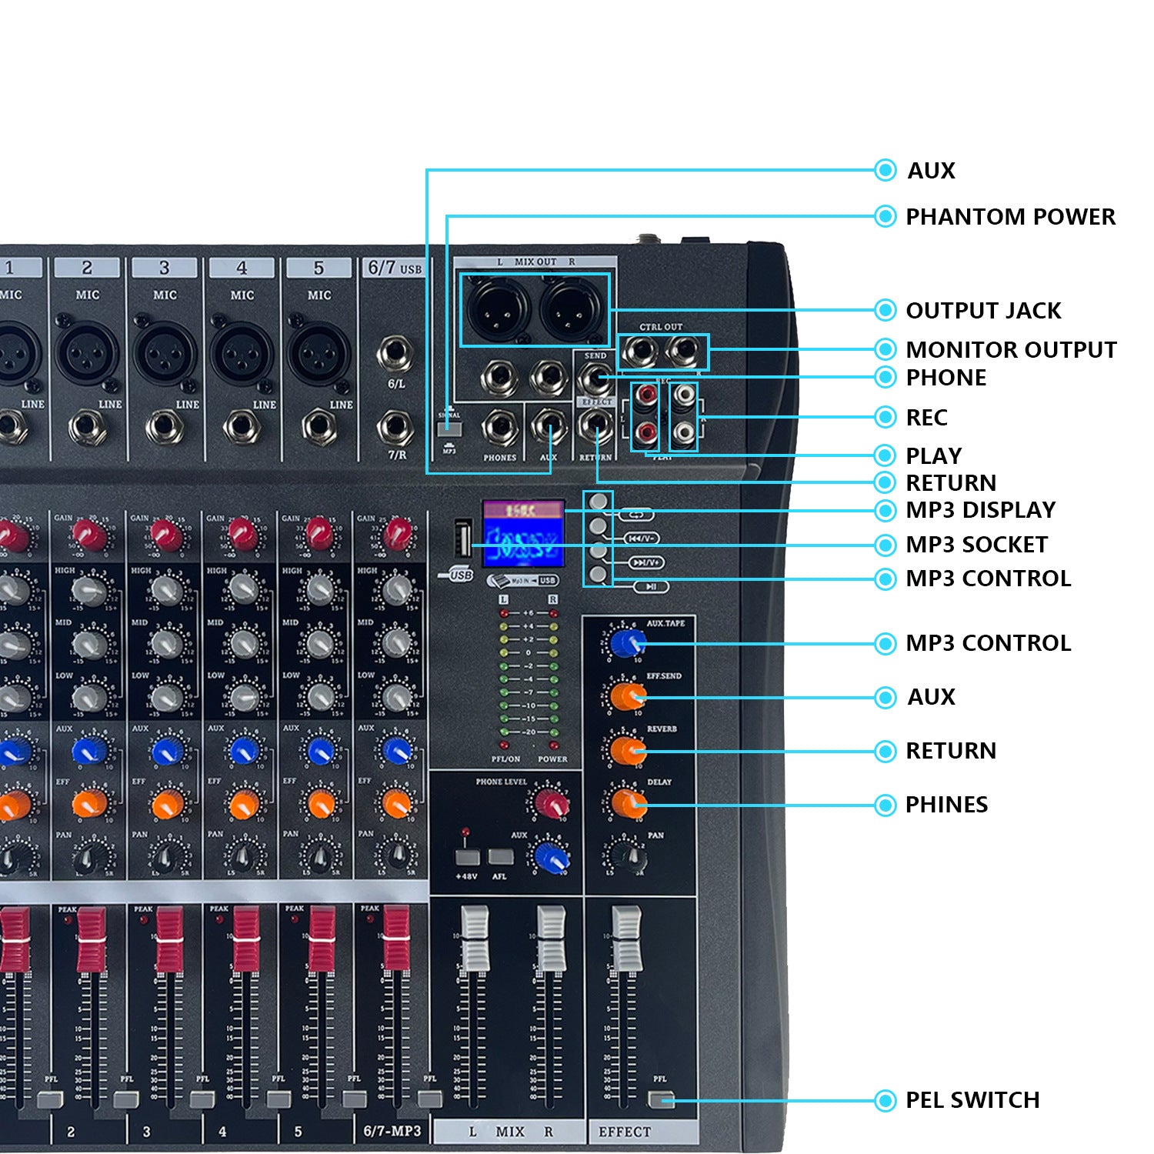Toggle the +48V phantom power switch

(x=466, y=856)
